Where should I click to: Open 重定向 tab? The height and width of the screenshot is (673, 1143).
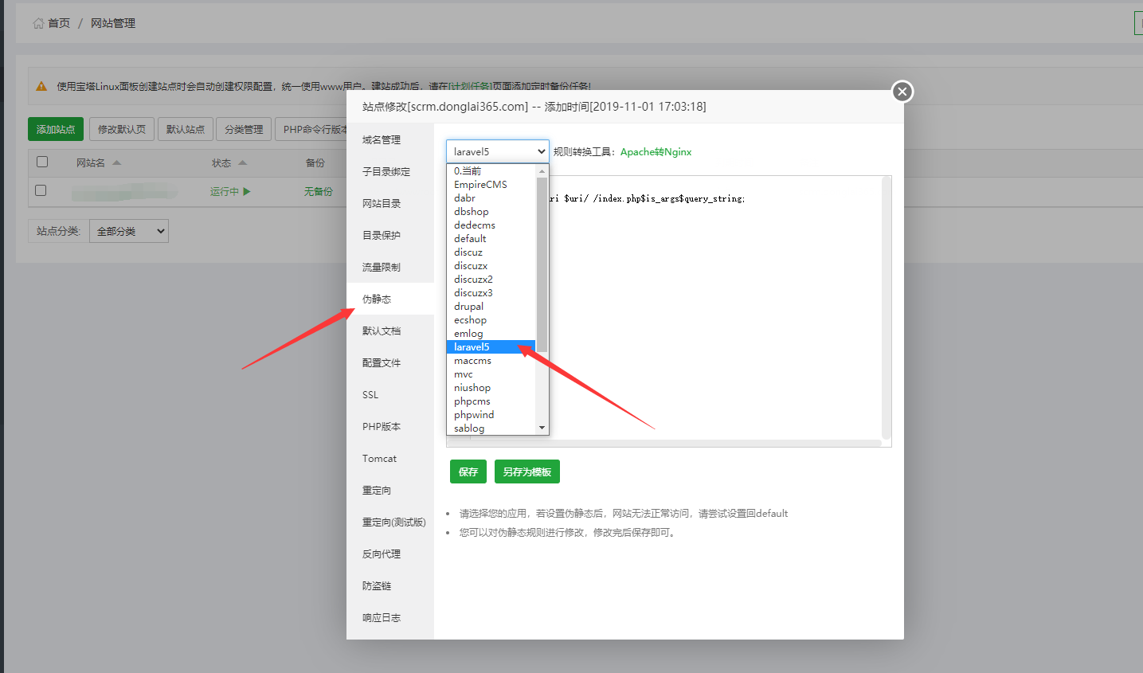click(x=390, y=491)
